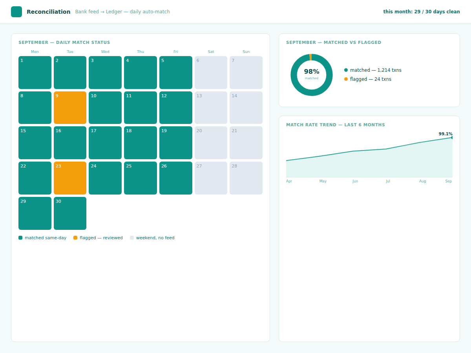This screenshot has width=471, height=353.
Task: Click the 'September — Matched vs Flagged' heading
Action: 334,42
